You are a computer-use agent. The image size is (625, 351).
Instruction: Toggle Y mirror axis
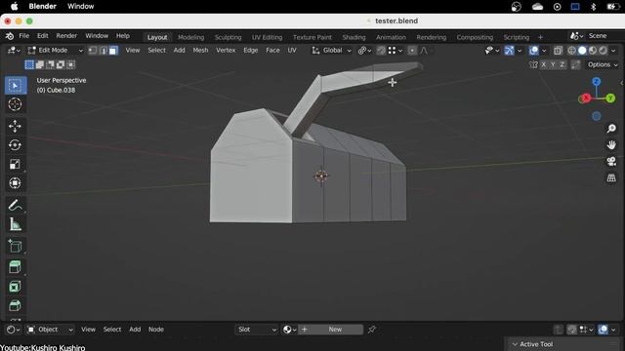(553, 64)
